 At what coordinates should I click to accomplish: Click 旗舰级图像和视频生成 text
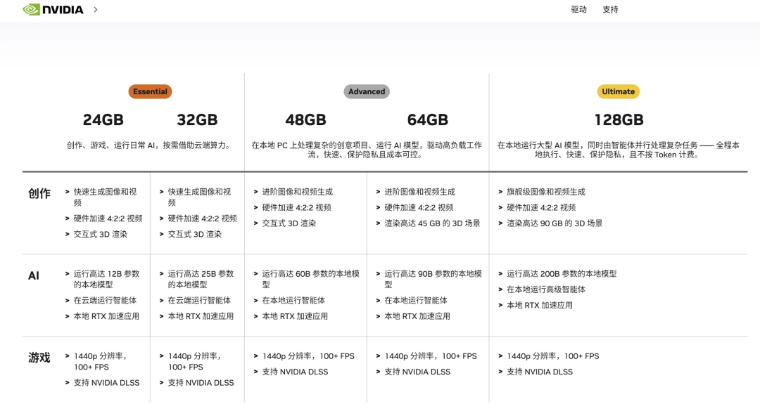click(546, 192)
